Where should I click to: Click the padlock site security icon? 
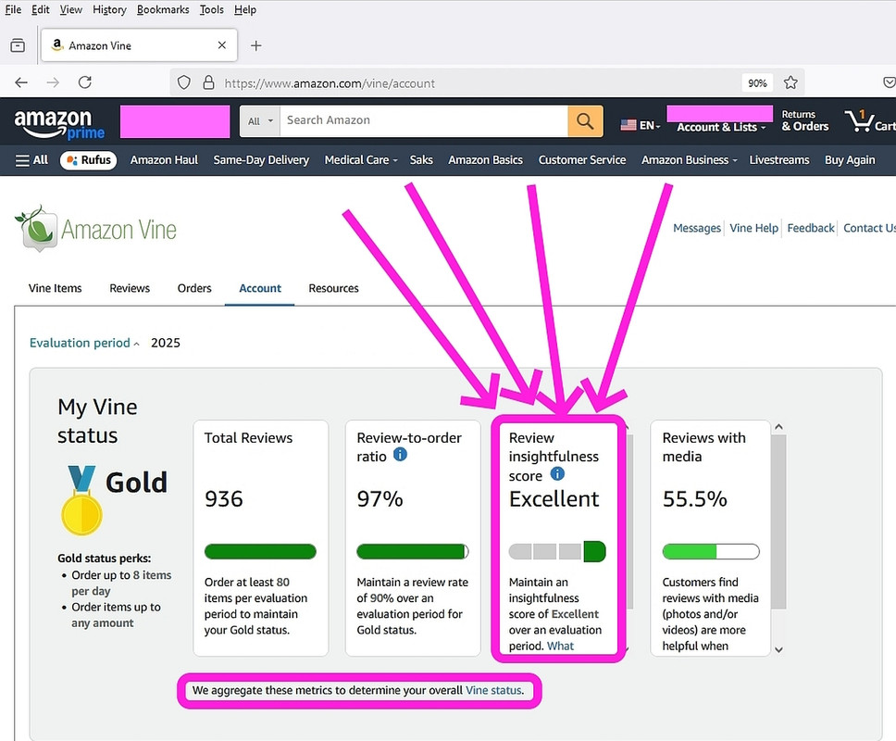click(208, 83)
